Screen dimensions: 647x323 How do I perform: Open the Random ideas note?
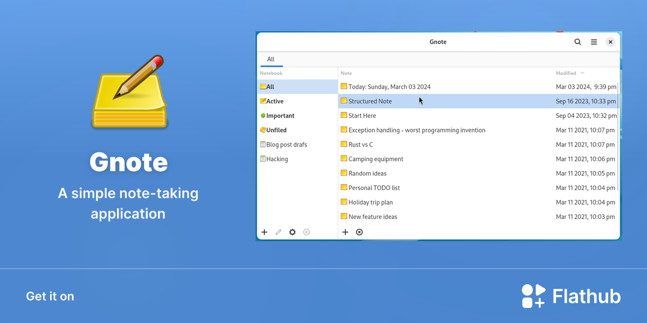pyautogui.click(x=478, y=174)
